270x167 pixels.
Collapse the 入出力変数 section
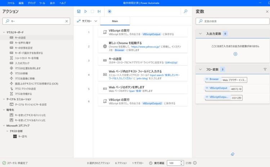pos(200,34)
